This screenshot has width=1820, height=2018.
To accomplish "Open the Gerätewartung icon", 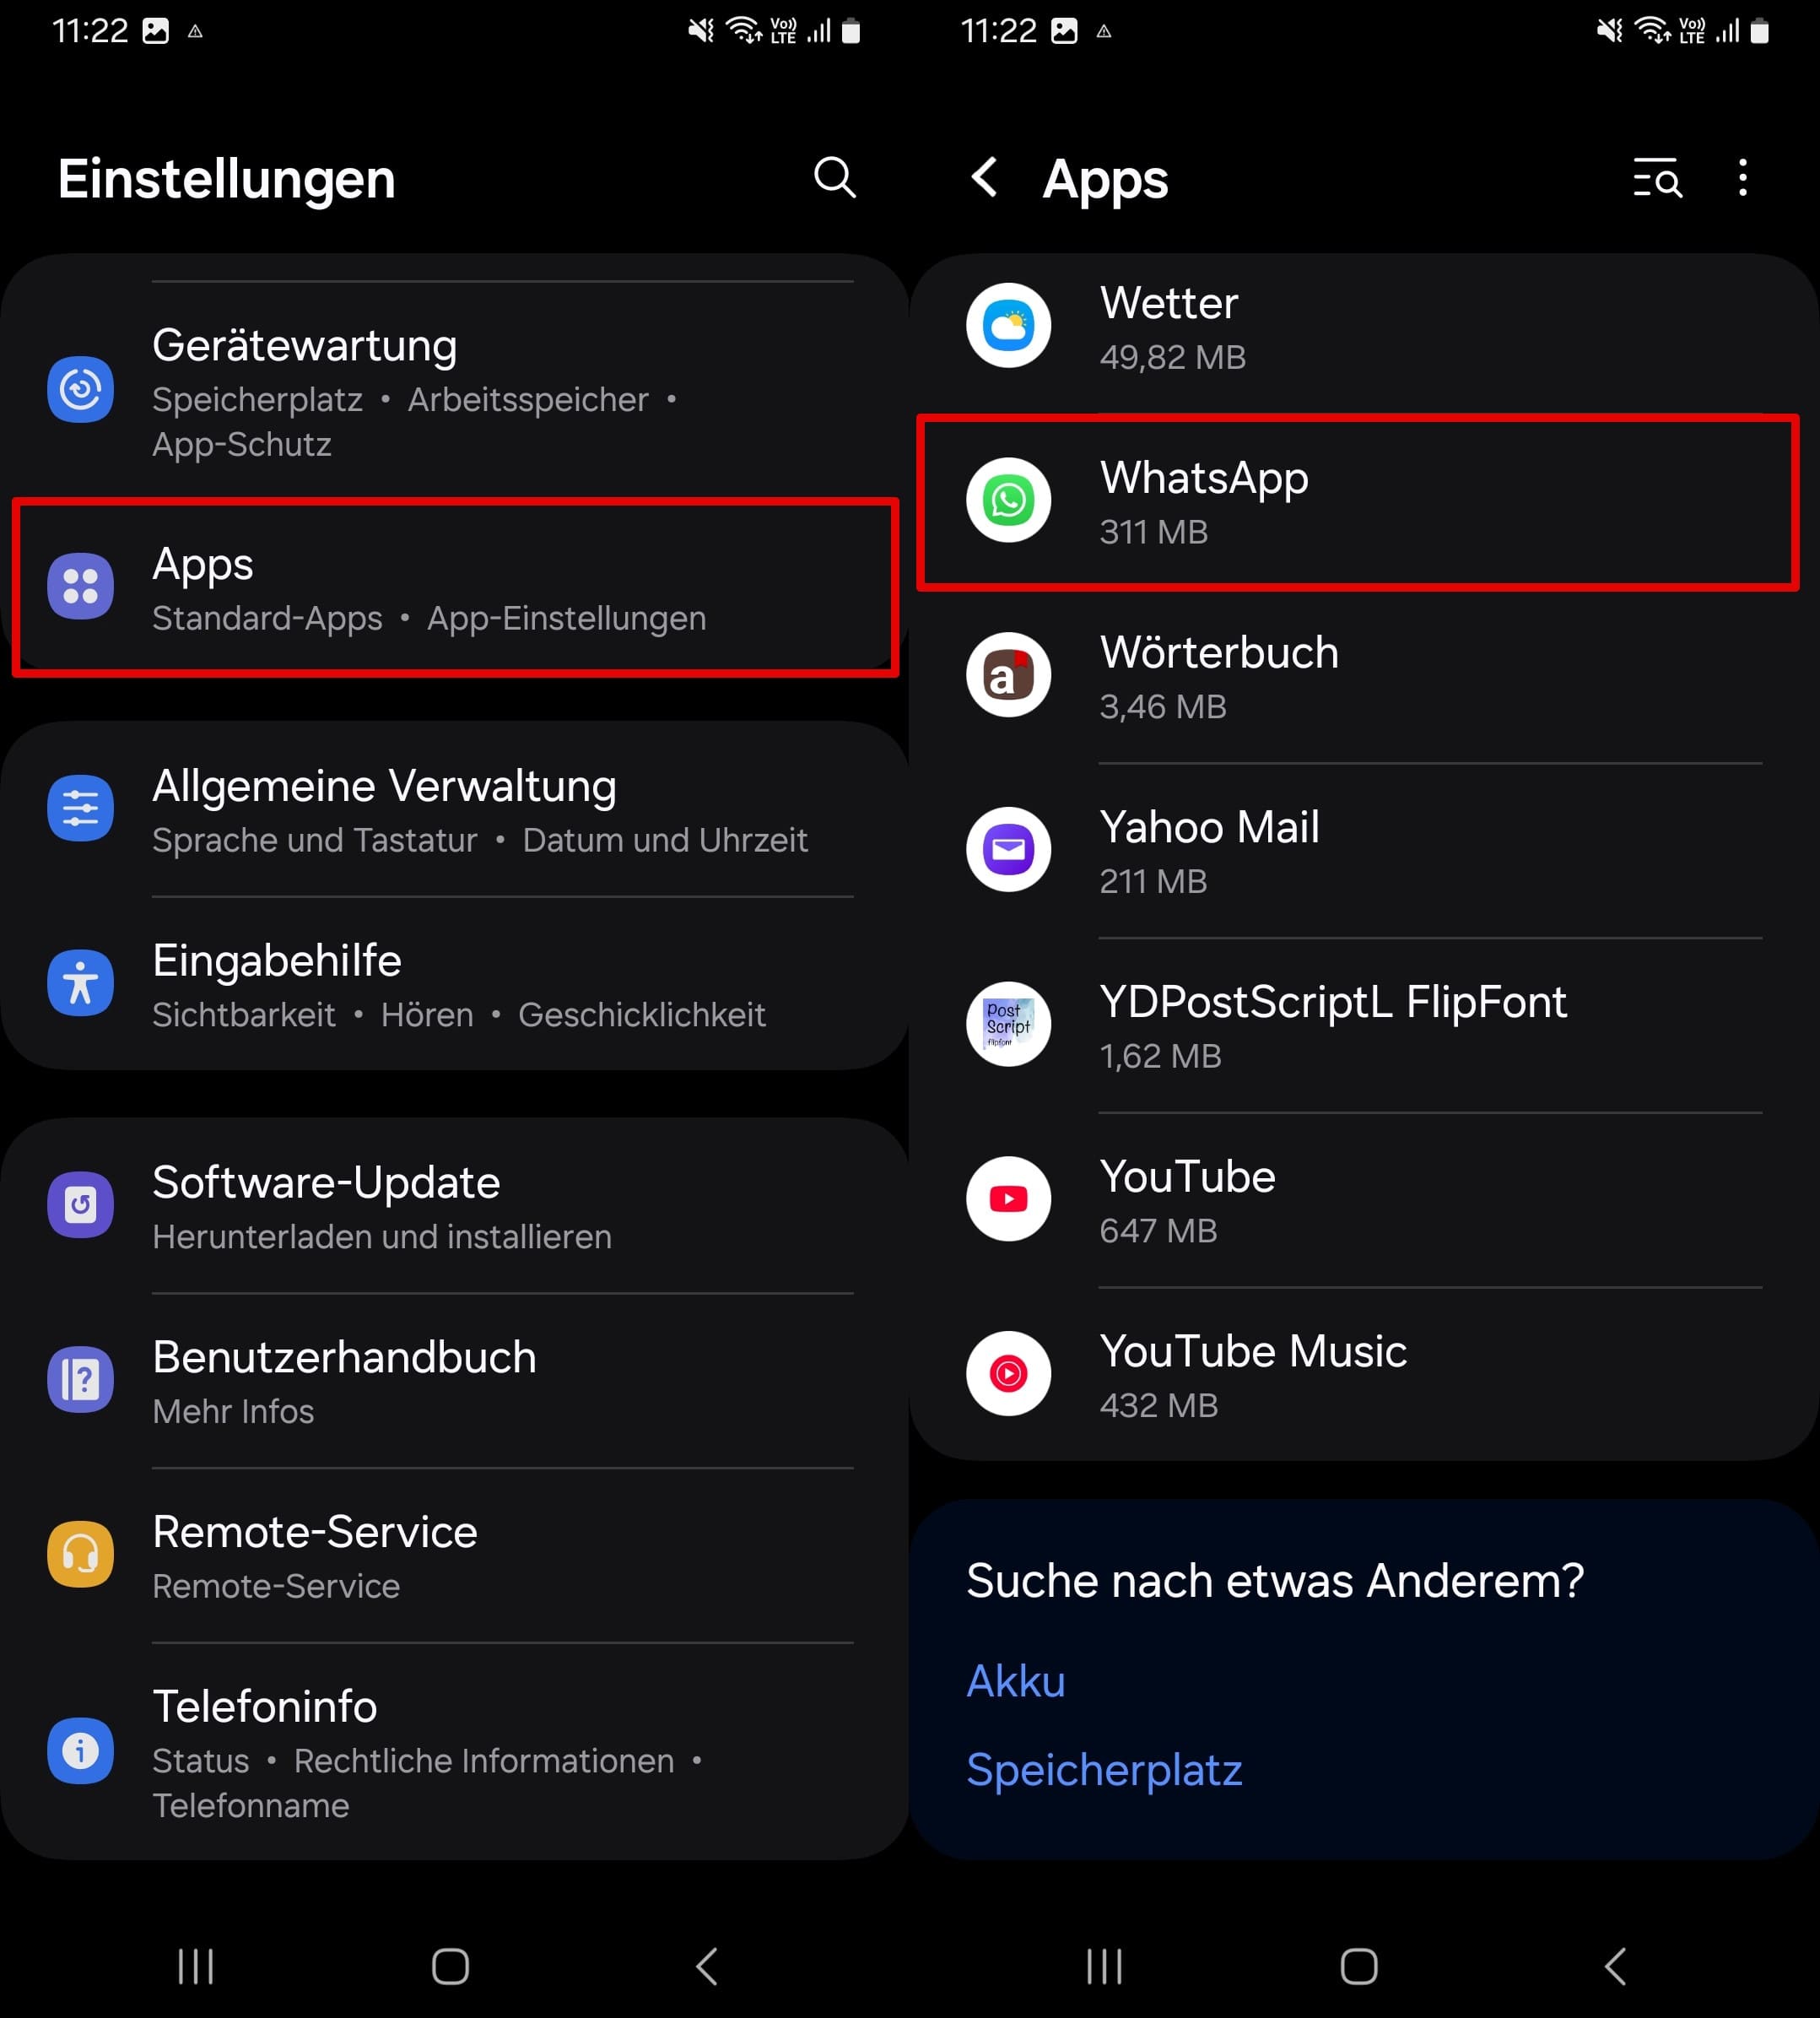I will [80, 389].
